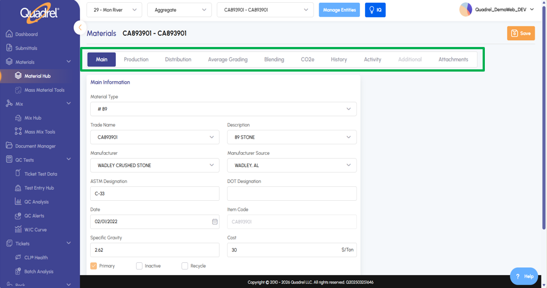The image size is (547, 288).
Task: Click the Tickets section icon
Action: point(10,243)
